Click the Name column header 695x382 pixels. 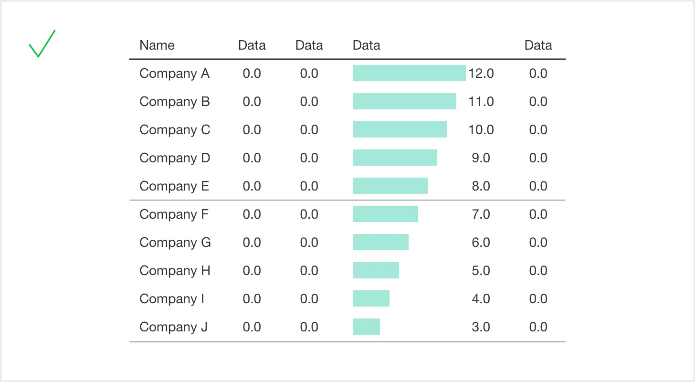[x=157, y=45]
